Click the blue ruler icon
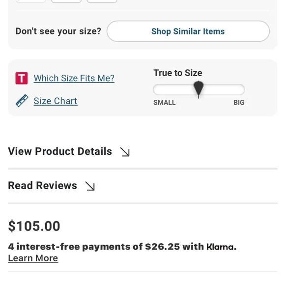The width and height of the screenshot is (285, 285). 22,101
